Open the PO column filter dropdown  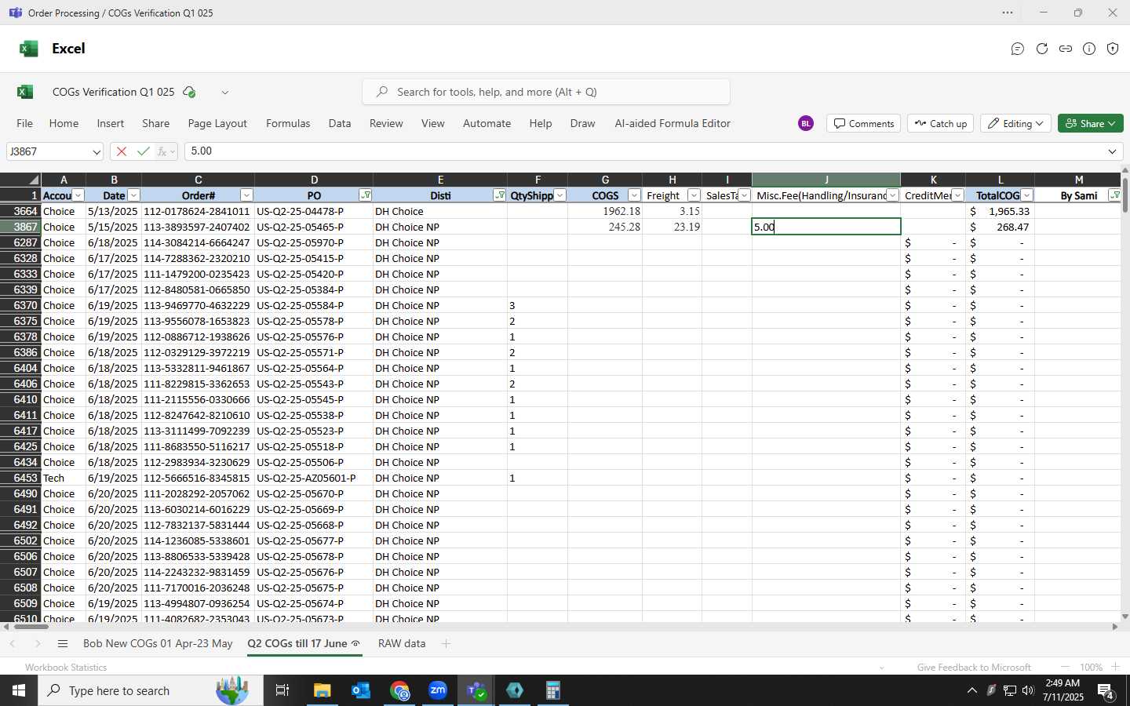coord(365,195)
